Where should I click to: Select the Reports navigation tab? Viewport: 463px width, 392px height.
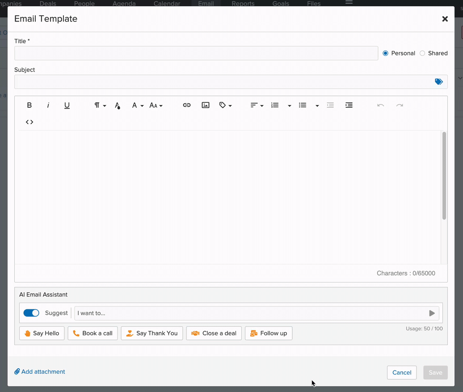coord(243,3)
